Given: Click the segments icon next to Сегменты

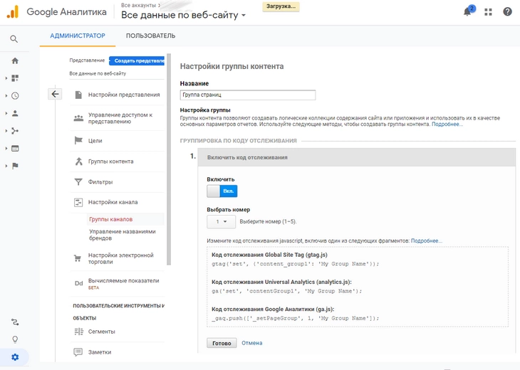Looking at the screenshot, I should click(78, 332).
